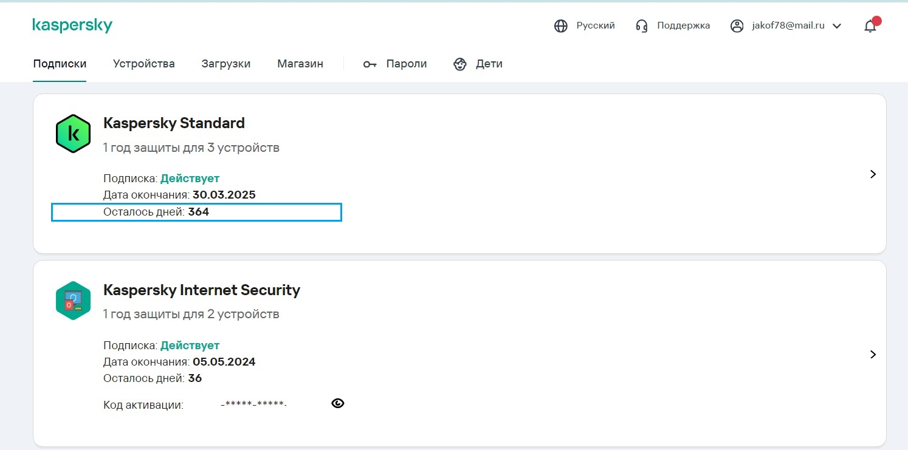This screenshot has width=908, height=450.
Task: Click the Kaspersky logo in header
Action: tap(72, 26)
